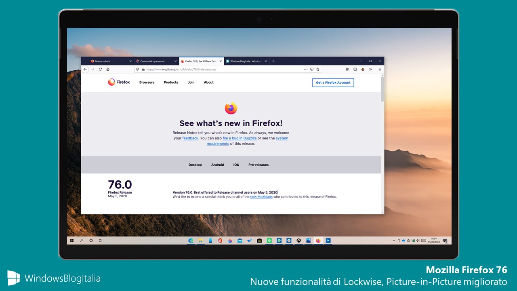Click the large Firefox logo above the headline
The height and width of the screenshot is (291, 517).
231,108
